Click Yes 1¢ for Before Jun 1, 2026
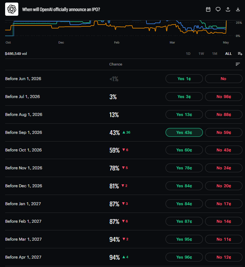Viewport: 245px width, 267px height. click(184, 79)
